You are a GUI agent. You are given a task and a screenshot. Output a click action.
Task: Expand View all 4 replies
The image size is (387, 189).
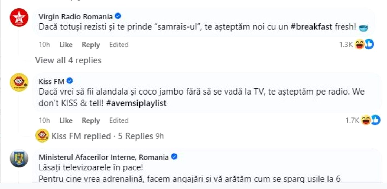click(x=68, y=60)
